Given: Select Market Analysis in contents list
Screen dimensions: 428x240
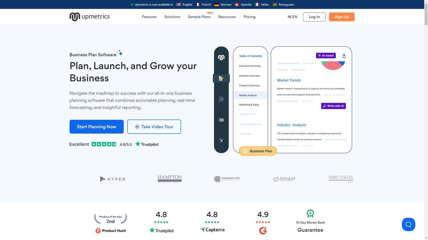Looking at the screenshot, I should point(250,95).
